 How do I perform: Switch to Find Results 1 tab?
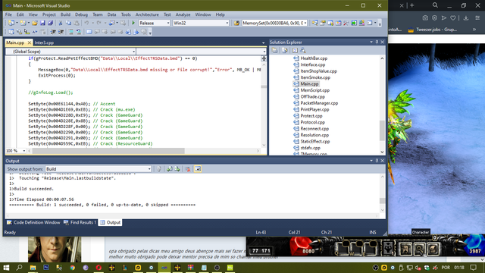(x=80, y=222)
